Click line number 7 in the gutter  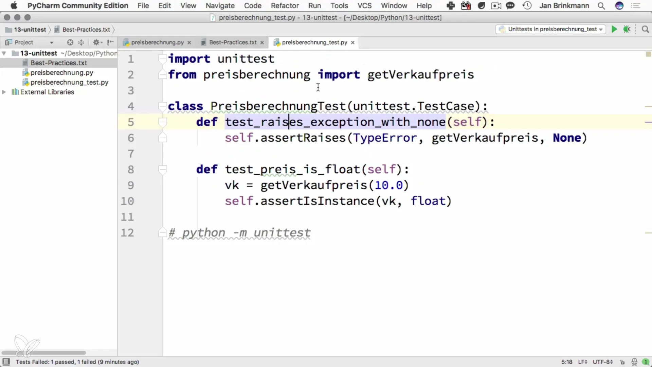131,154
